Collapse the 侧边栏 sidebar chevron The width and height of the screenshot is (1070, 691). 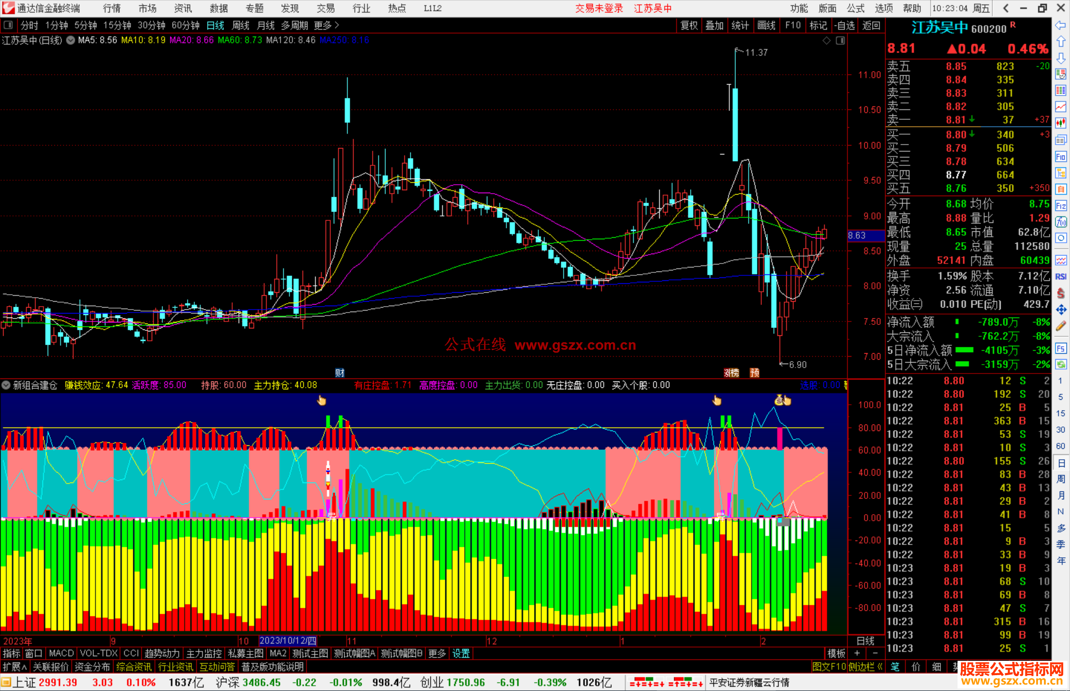pos(880,667)
